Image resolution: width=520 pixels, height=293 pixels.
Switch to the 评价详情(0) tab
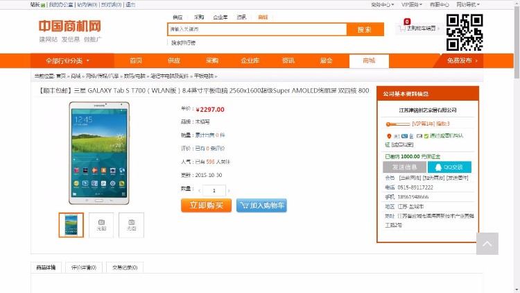point(84,267)
